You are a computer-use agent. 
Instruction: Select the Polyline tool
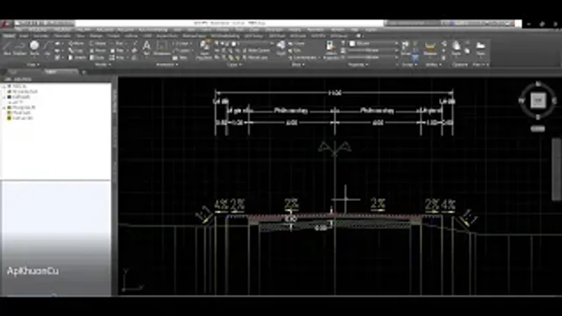20,48
